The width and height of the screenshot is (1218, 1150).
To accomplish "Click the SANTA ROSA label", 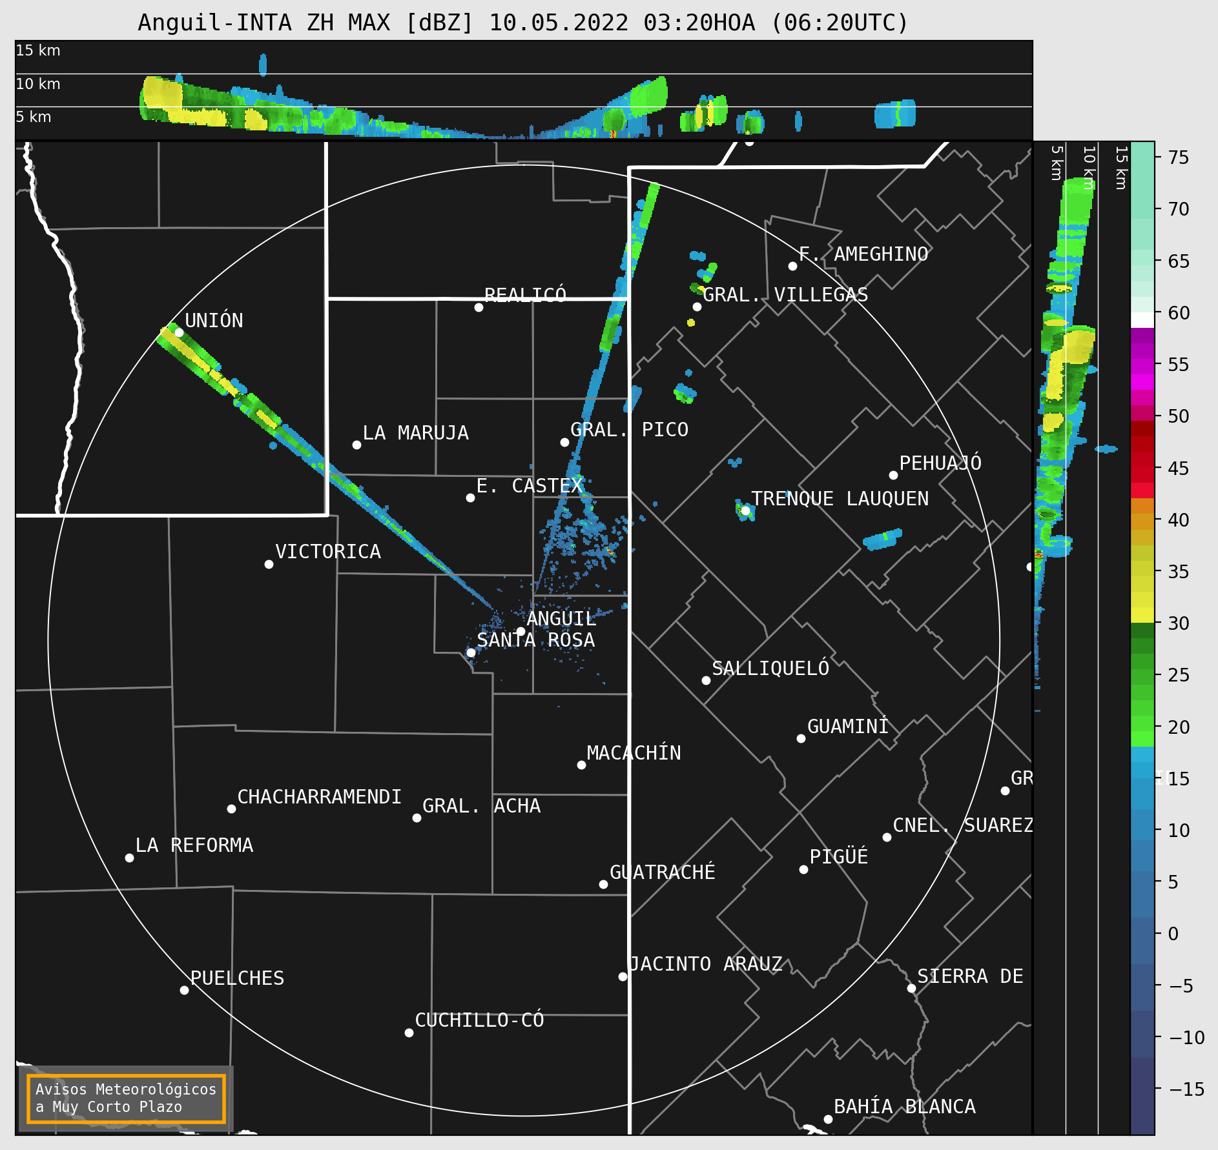I will point(535,640).
